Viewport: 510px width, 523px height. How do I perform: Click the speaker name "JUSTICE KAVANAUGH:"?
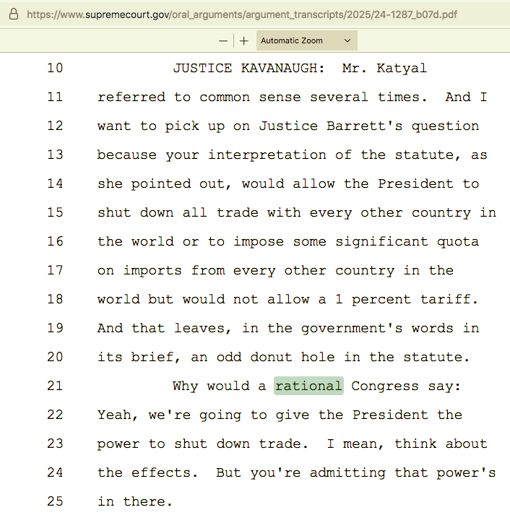[x=248, y=68]
